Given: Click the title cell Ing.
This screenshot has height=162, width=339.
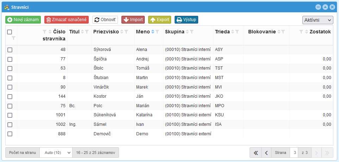Looking at the screenshot, I should click(x=73, y=124).
